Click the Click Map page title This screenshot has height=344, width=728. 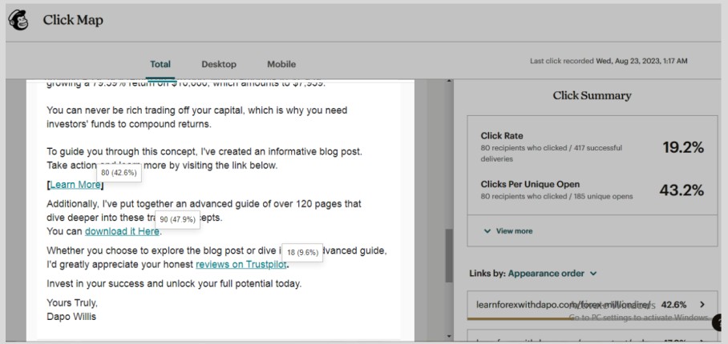[73, 20]
